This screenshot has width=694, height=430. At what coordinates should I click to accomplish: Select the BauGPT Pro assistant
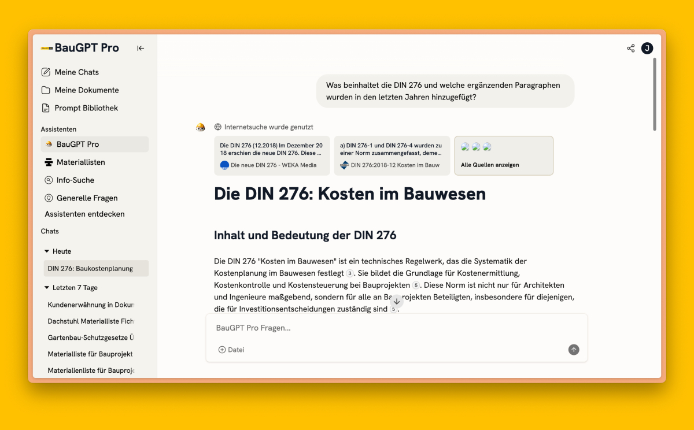[x=95, y=144]
